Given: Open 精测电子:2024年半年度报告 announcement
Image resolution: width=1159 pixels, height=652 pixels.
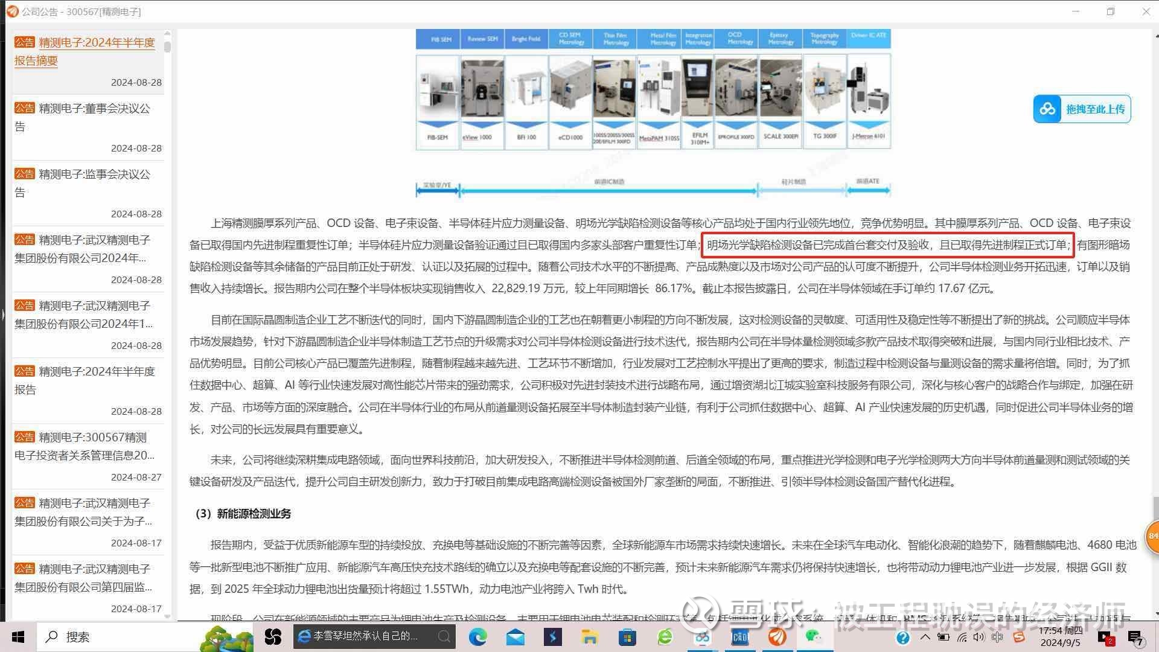Looking at the screenshot, I should click(x=85, y=380).
